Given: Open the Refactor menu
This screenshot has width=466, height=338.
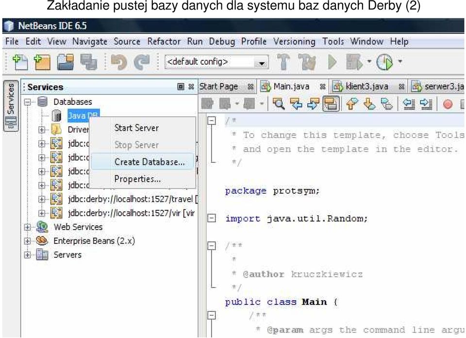Looking at the screenshot, I should [x=164, y=41].
